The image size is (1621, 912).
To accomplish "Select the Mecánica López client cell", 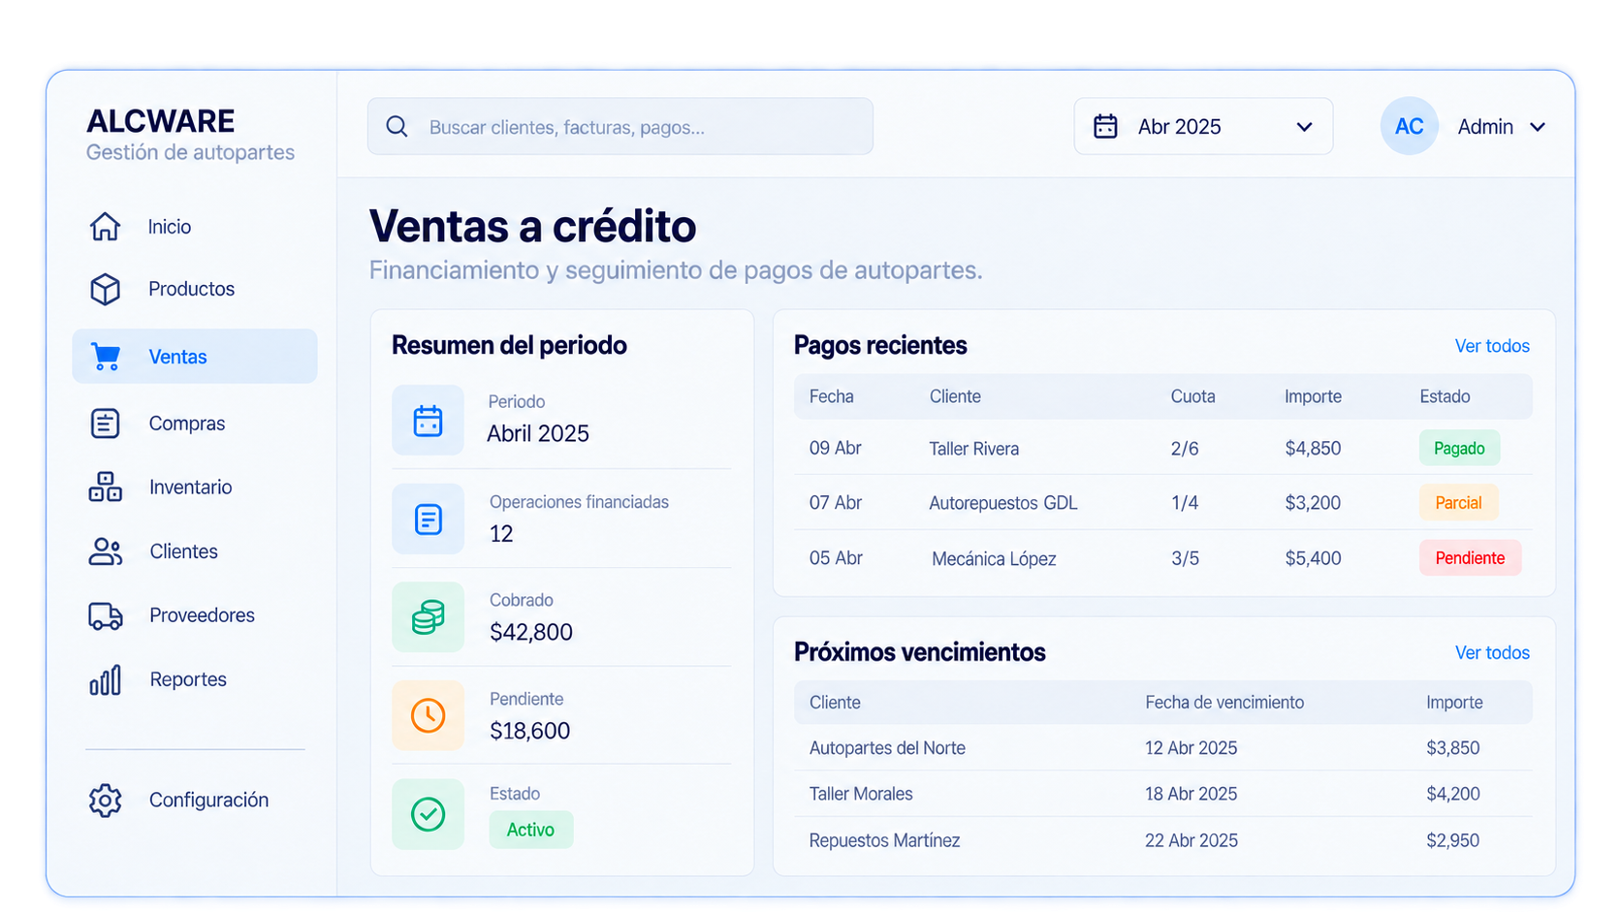I will tap(994, 558).
